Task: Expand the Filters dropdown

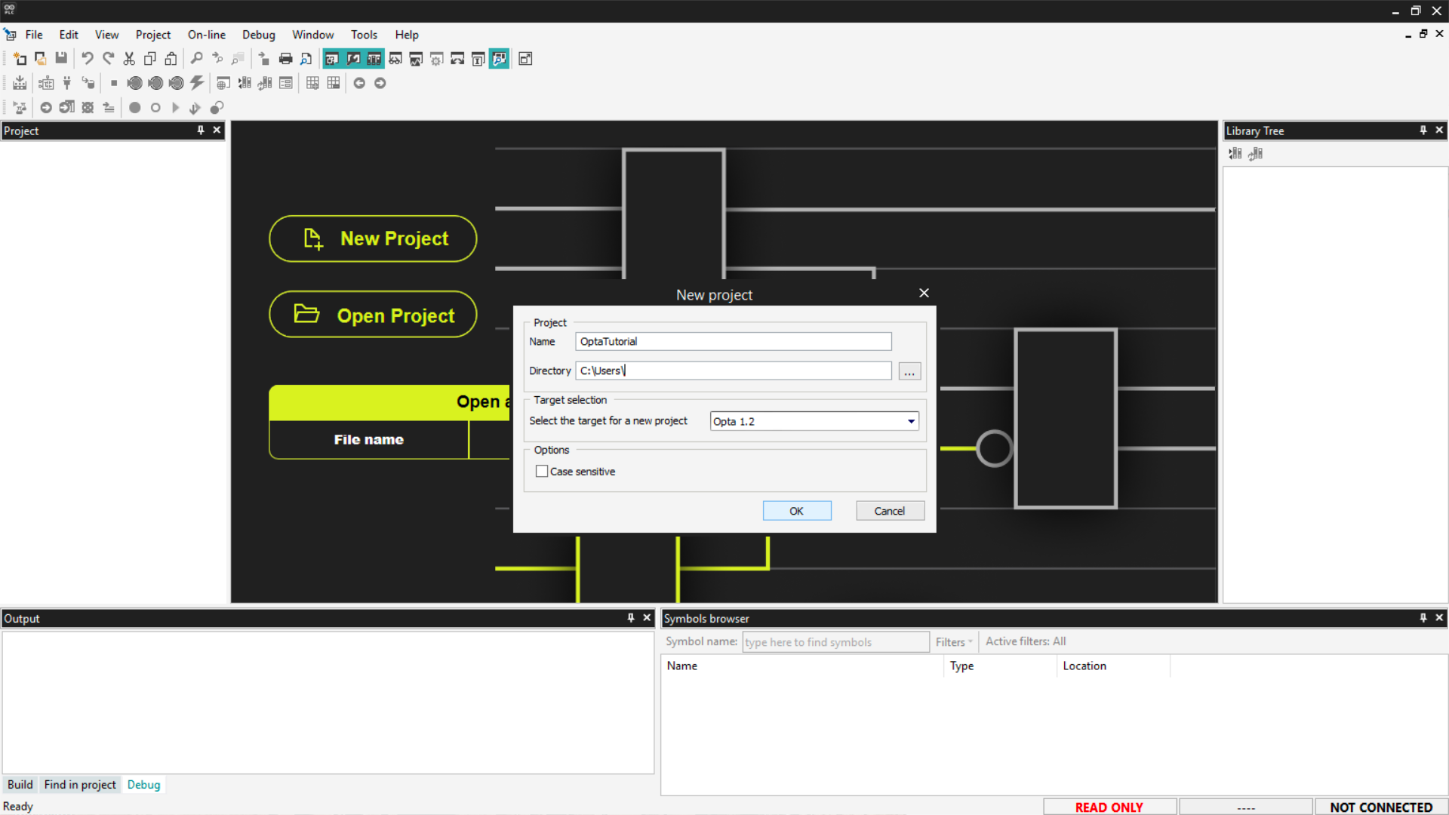Action: [x=954, y=642]
